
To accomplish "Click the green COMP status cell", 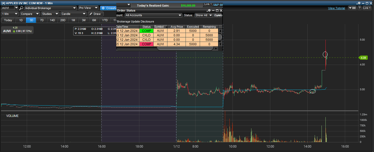I will click(x=146, y=31).
